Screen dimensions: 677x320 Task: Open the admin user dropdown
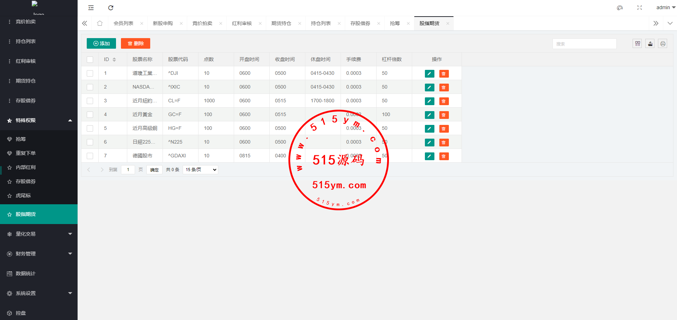click(x=665, y=7)
